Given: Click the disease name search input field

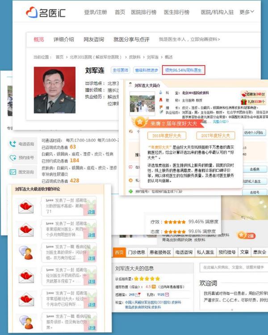Looking at the screenshot, I should coord(234,267).
